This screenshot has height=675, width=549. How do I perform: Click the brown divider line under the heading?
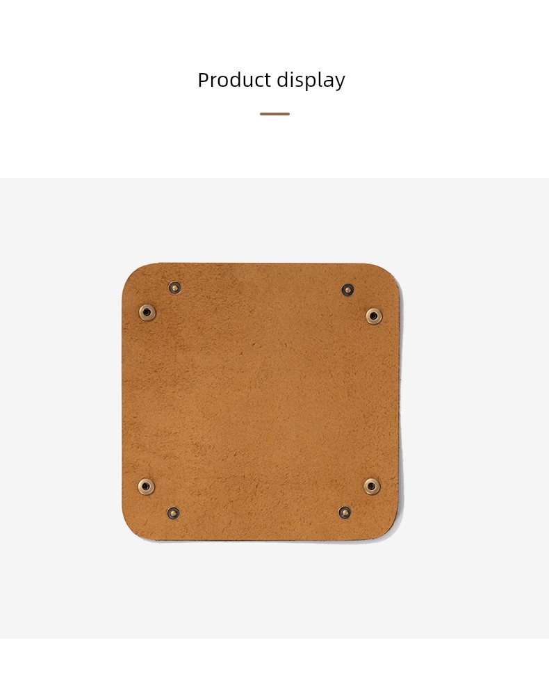pos(274,113)
